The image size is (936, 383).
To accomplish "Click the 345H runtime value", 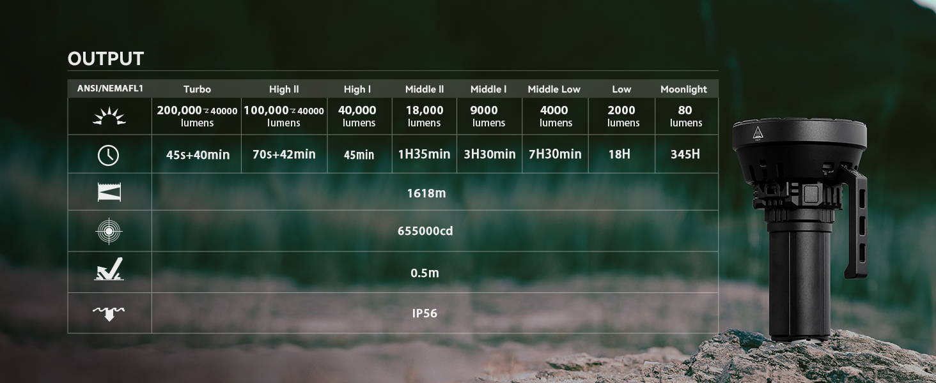I will (685, 154).
